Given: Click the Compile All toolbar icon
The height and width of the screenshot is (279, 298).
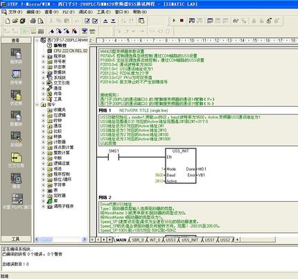Looking at the screenshot, I should coord(95,21).
